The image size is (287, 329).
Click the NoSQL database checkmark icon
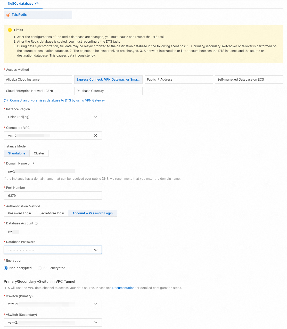(37, 4)
